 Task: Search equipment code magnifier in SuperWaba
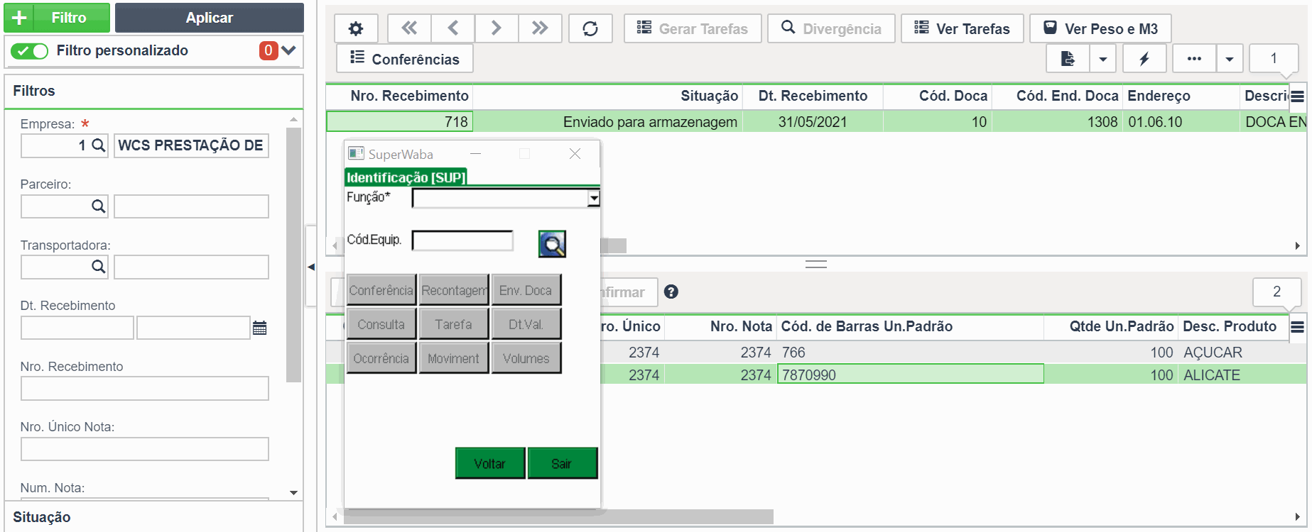pyautogui.click(x=552, y=244)
